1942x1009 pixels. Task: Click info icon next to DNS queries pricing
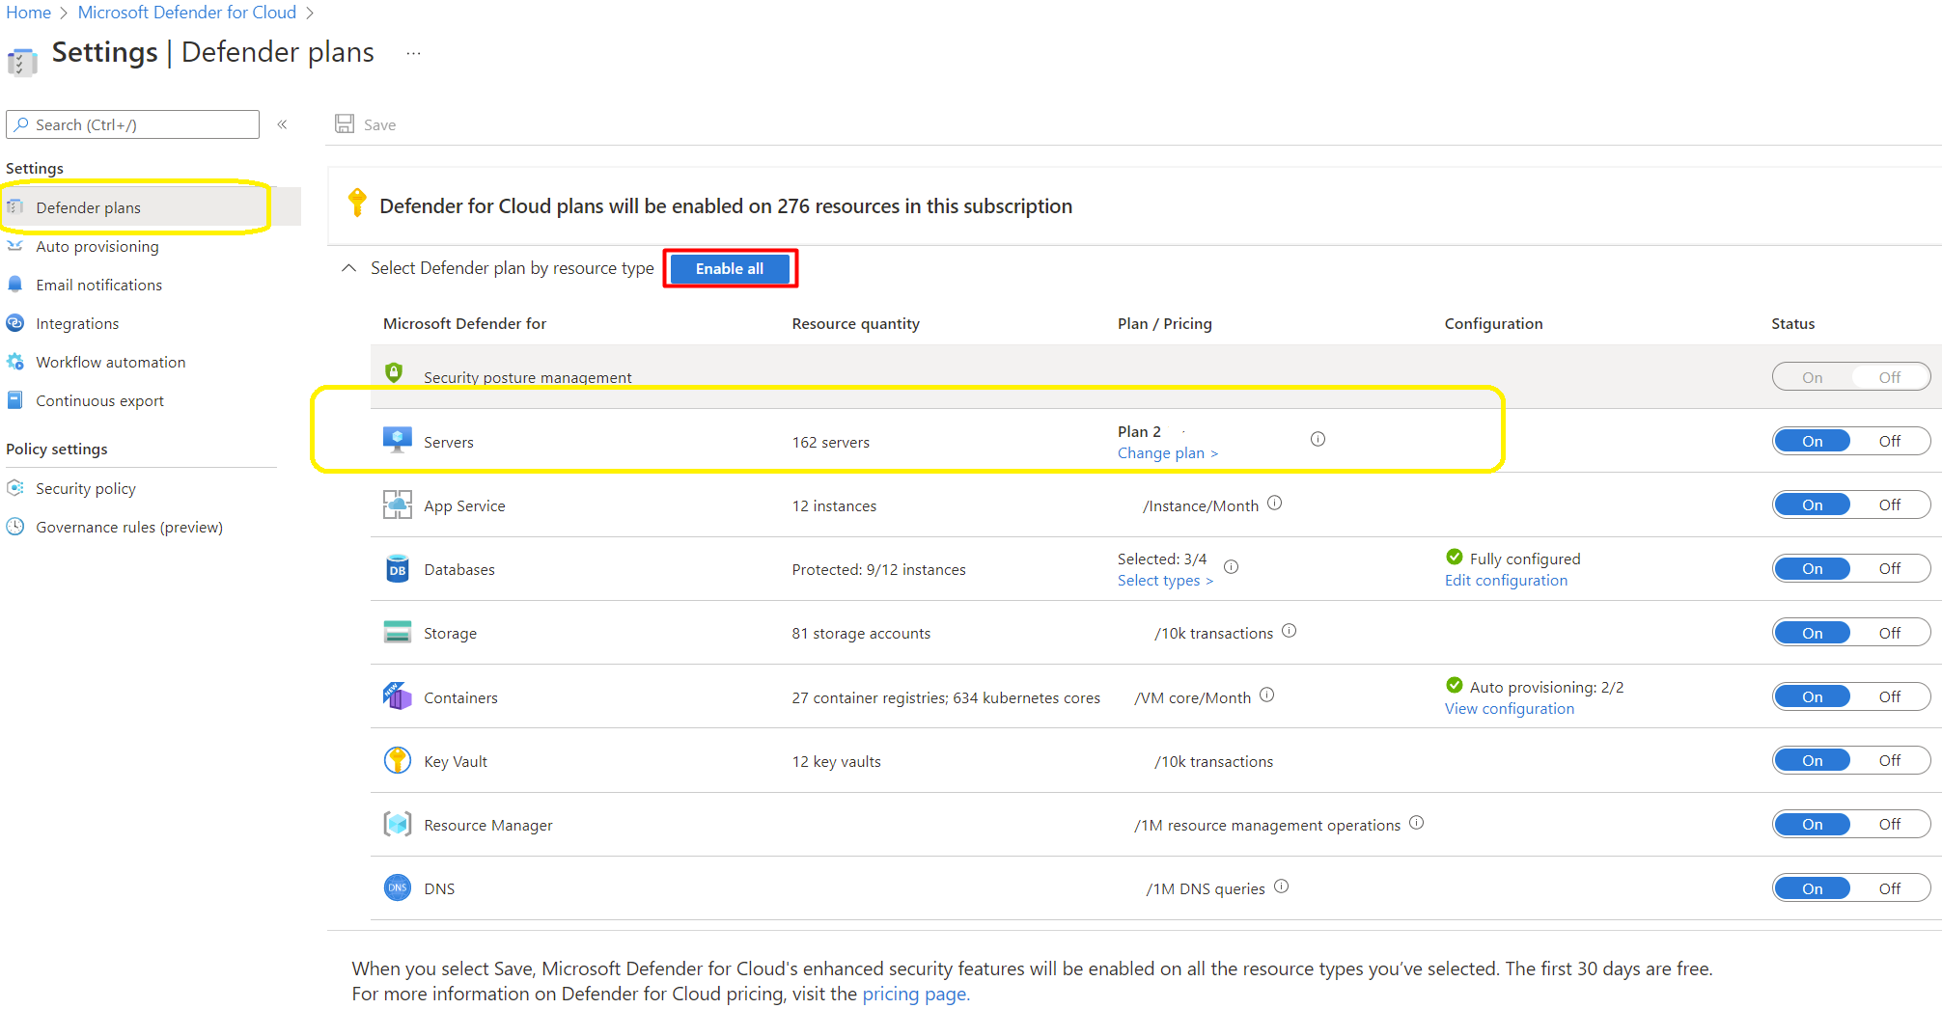(1282, 886)
